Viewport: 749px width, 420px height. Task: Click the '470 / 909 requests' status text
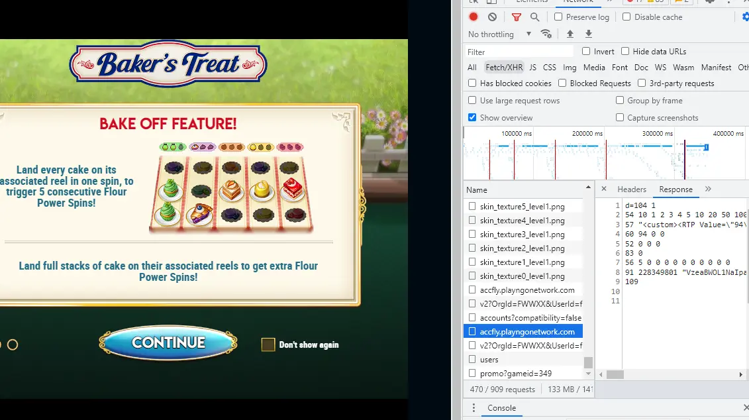click(503, 390)
